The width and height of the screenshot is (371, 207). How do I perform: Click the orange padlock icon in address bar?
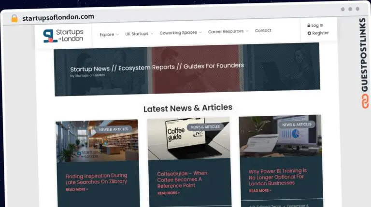click(x=14, y=18)
